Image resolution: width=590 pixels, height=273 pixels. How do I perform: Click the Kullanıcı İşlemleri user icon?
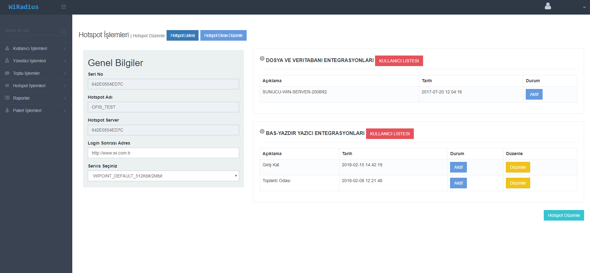point(7,48)
